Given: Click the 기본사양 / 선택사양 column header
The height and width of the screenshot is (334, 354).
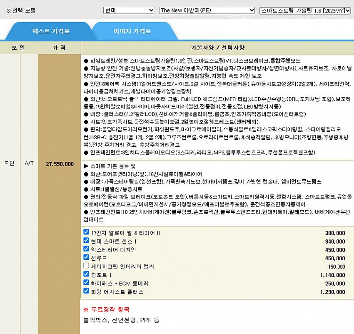Looking at the screenshot, I should [x=217, y=48].
